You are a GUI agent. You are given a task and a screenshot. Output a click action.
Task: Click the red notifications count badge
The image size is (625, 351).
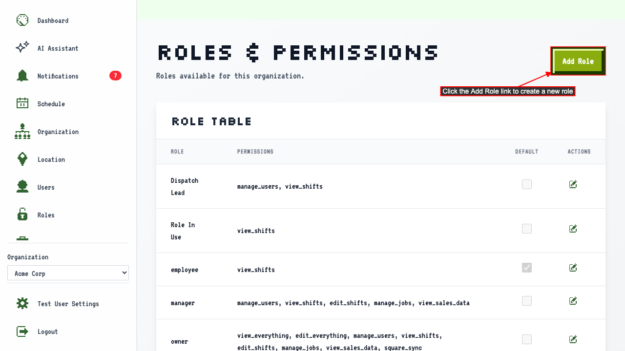(x=115, y=76)
